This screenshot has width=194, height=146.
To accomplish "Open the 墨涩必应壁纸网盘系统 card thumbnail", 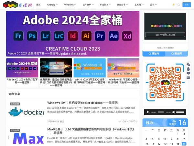I will pyautogui.click(x=56, y=68).
